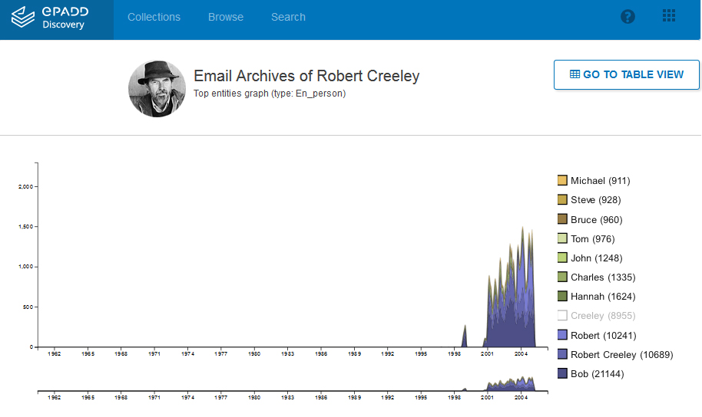
Task: Toggle the Michael (911) legend swatch
Action: point(562,181)
